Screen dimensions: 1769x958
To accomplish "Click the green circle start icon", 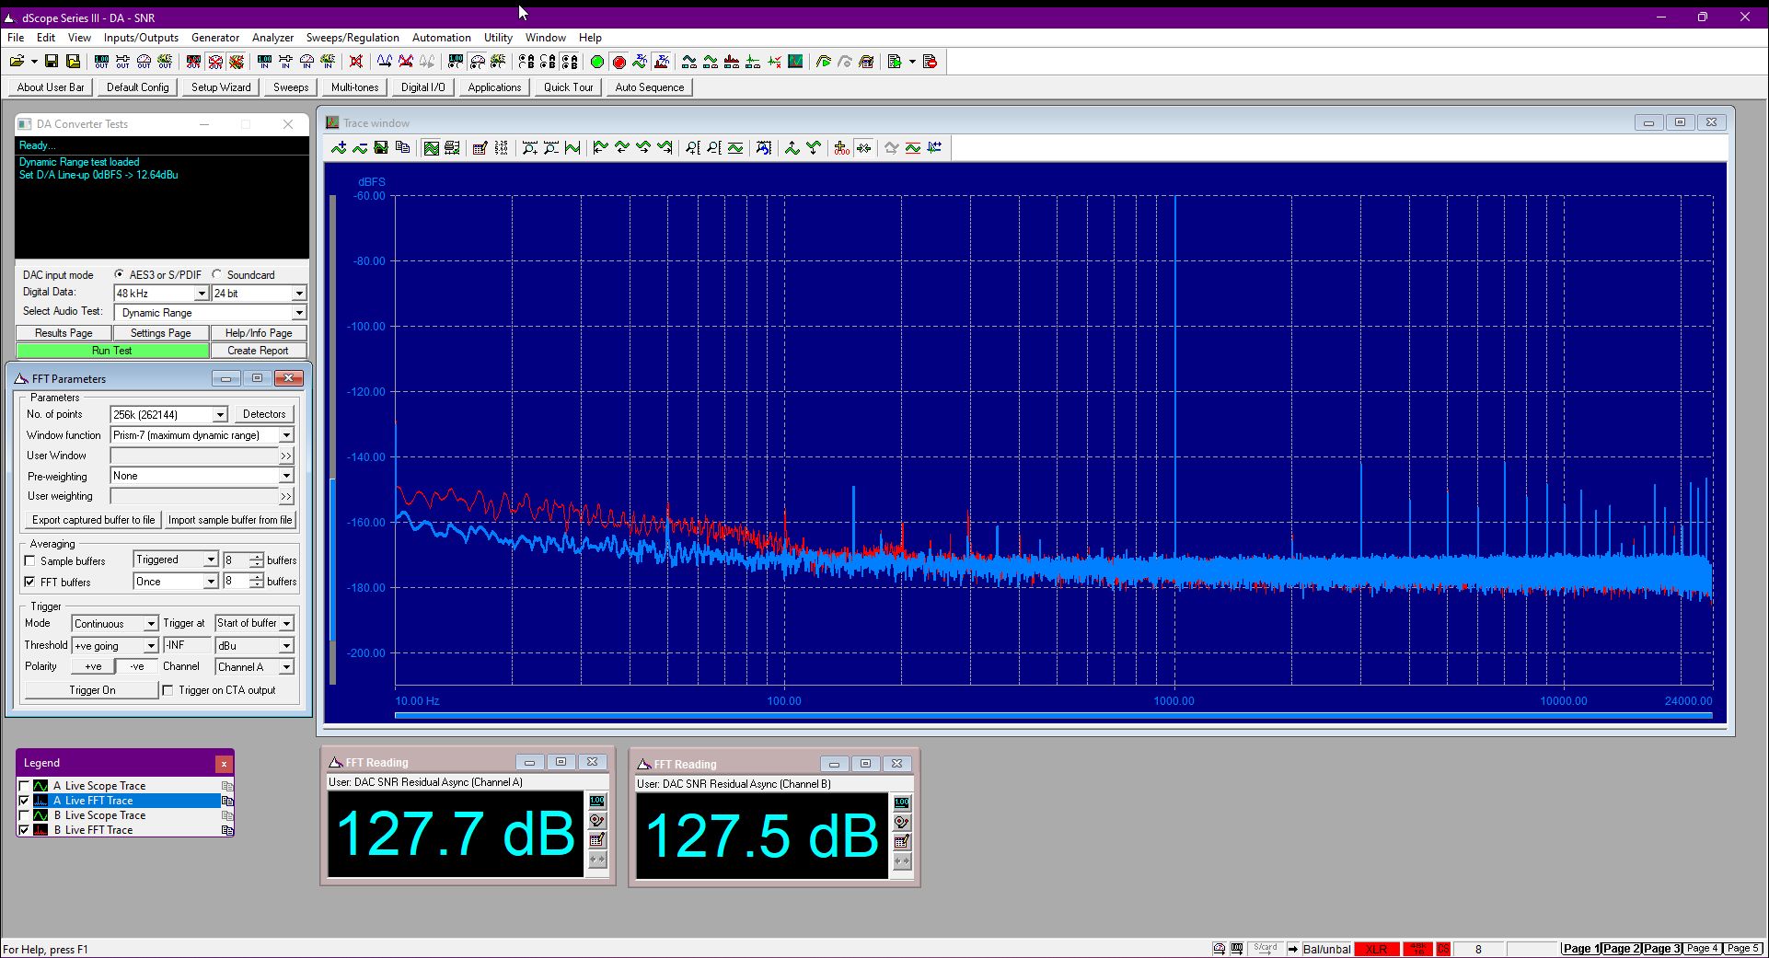I will [x=596, y=62].
